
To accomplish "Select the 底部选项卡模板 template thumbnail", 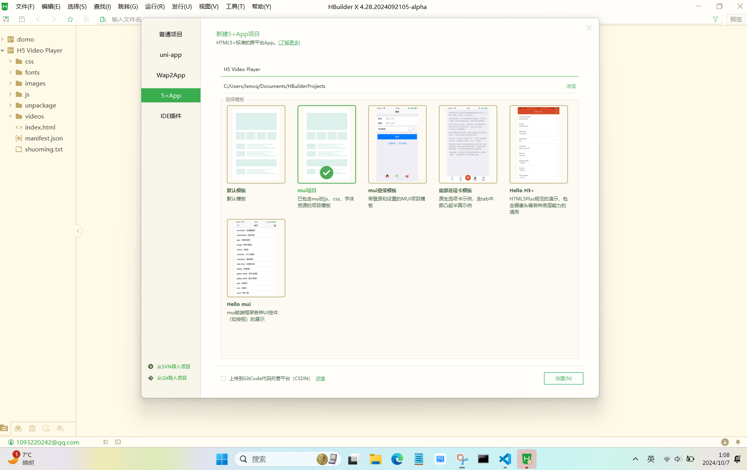I will pos(468,144).
